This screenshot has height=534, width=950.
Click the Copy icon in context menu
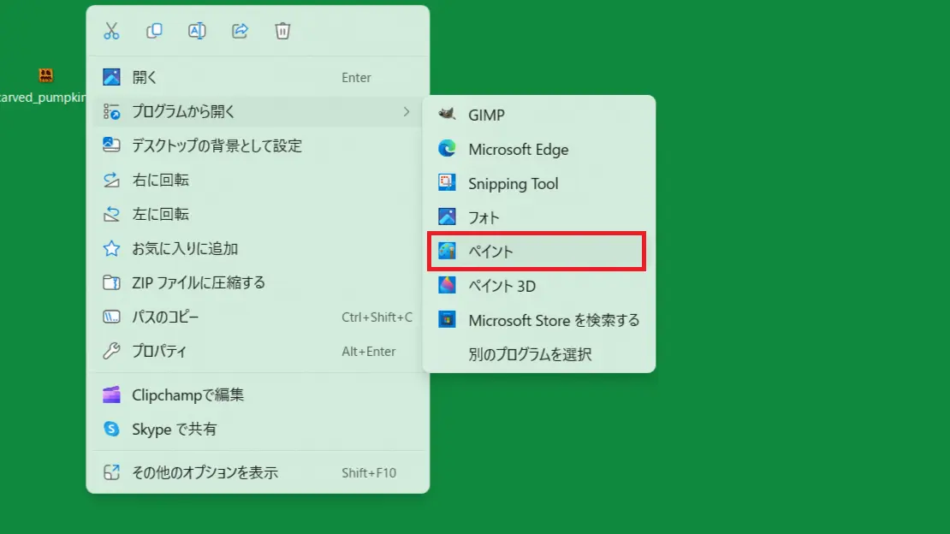tap(154, 31)
